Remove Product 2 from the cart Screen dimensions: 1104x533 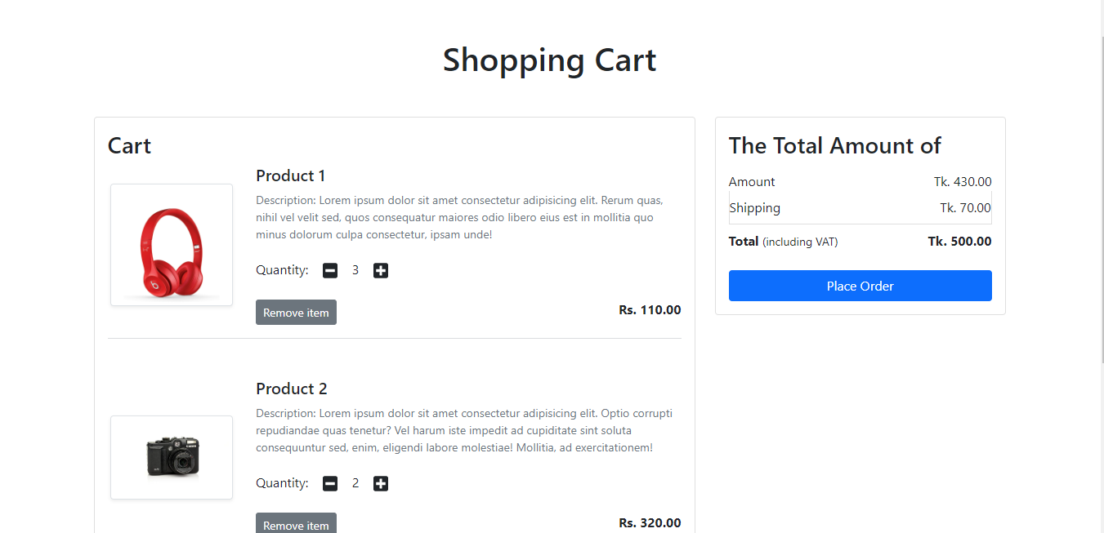[296, 525]
